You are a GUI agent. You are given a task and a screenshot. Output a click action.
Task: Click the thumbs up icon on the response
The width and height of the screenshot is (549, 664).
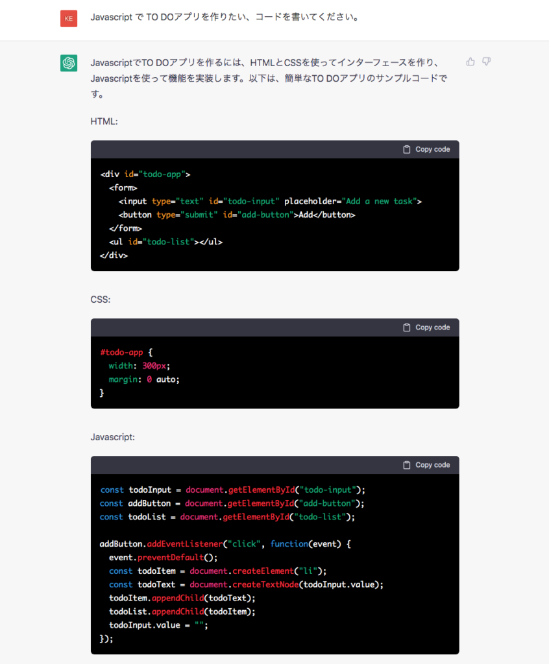[x=470, y=62]
